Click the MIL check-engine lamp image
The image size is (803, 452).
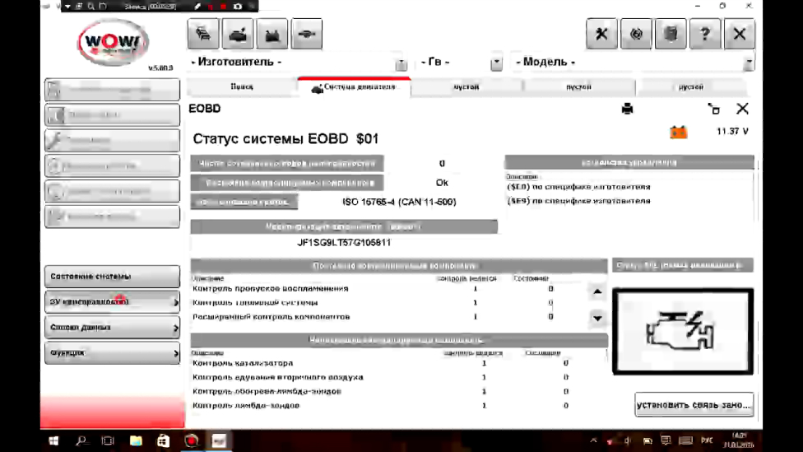tap(683, 332)
